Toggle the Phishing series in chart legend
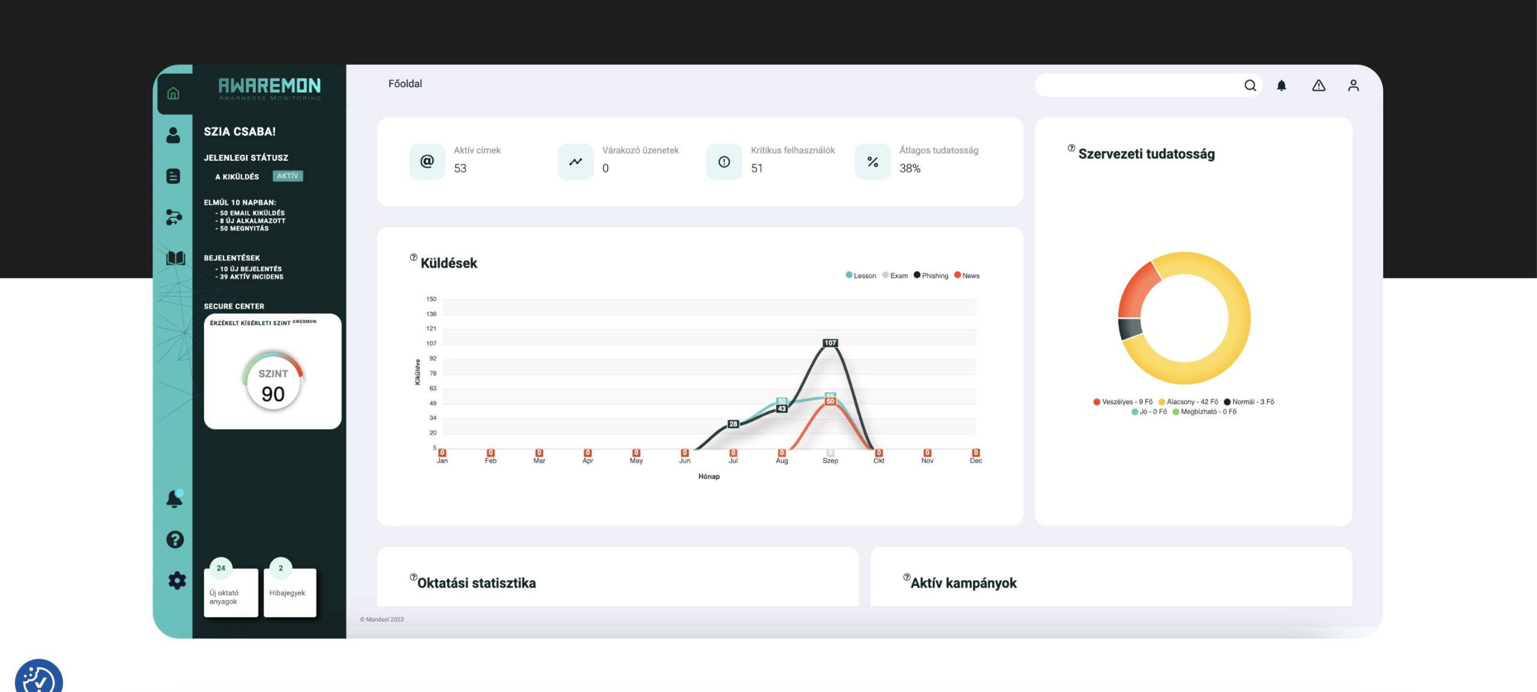Screen dimensions: 1537x692 tap(931, 275)
